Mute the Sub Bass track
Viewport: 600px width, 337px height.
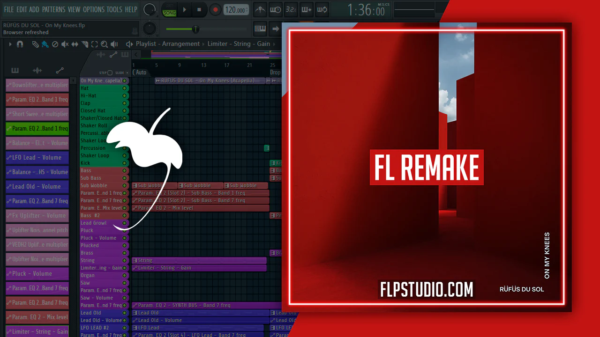[x=125, y=178]
